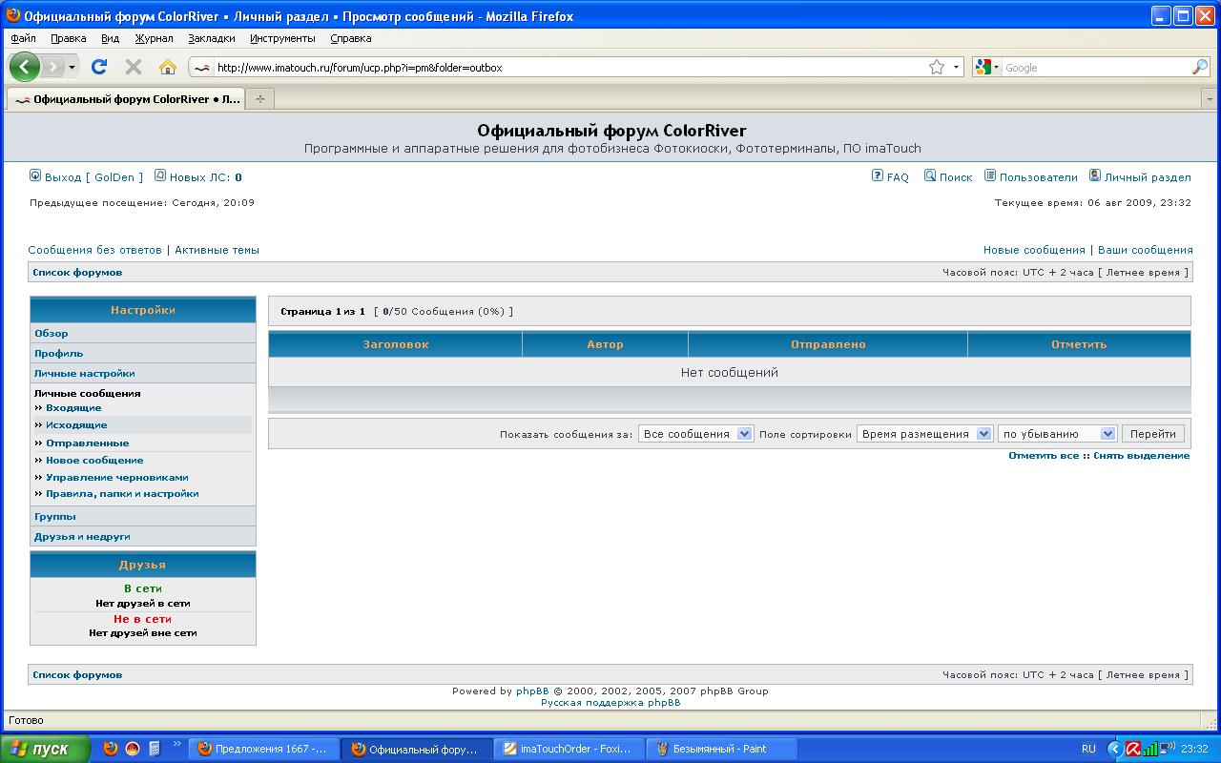Open Правила, папки и настройки
The height and width of the screenshot is (763, 1221).
point(122,494)
